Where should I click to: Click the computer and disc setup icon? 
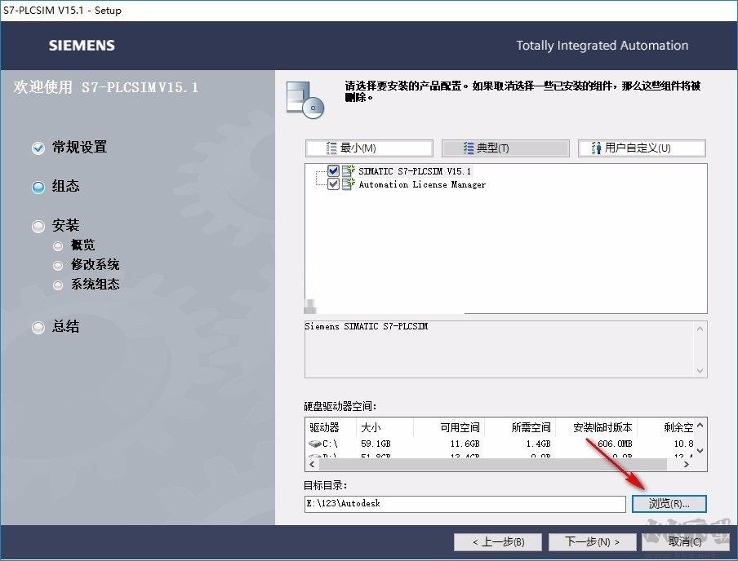(x=305, y=99)
